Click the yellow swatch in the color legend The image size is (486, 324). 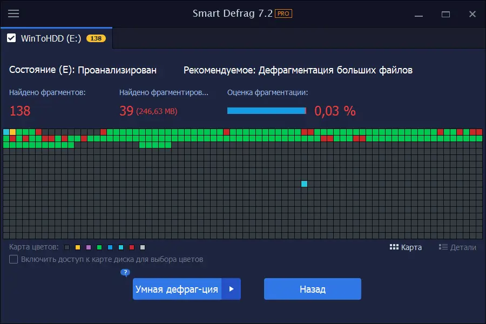[77, 247]
